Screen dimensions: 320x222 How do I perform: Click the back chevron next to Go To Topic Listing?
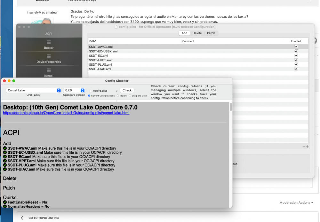[22, 218]
